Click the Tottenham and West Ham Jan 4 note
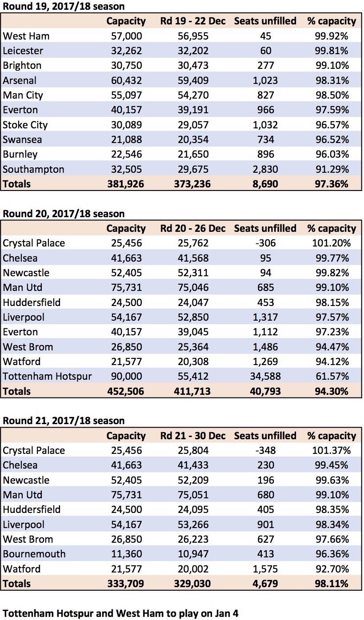Viewport: 364px width, 620px height. (120, 613)
